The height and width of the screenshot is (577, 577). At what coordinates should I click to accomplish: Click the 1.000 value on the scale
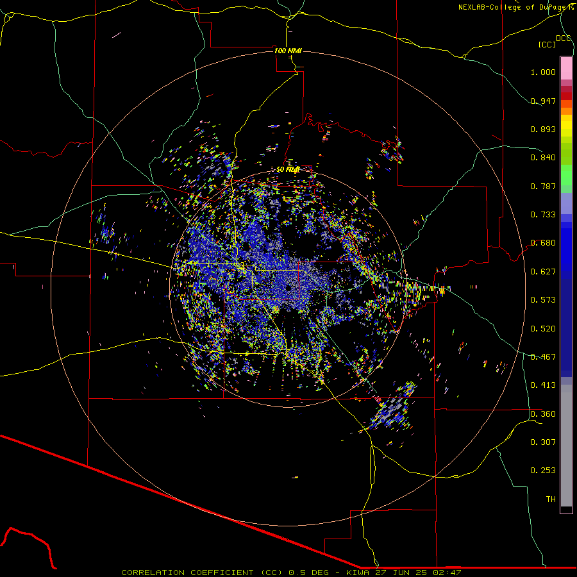(543, 72)
